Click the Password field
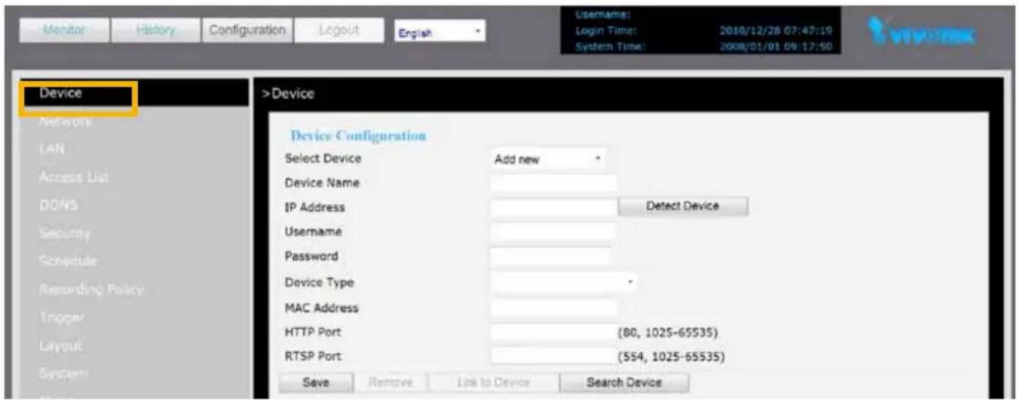The width and height of the screenshot is (1017, 400). 551,256
